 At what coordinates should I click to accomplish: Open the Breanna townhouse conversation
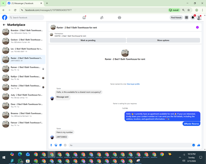(x=23, y=115)
